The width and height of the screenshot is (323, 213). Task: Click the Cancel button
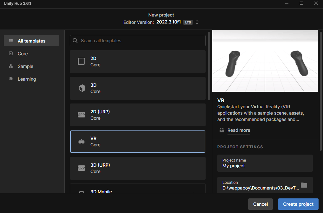[260, 204]
